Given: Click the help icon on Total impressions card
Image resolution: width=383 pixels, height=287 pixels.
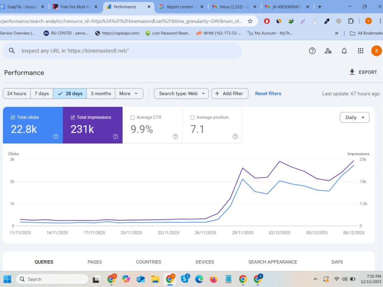Looking at the screenshot, I should (116, 137).
